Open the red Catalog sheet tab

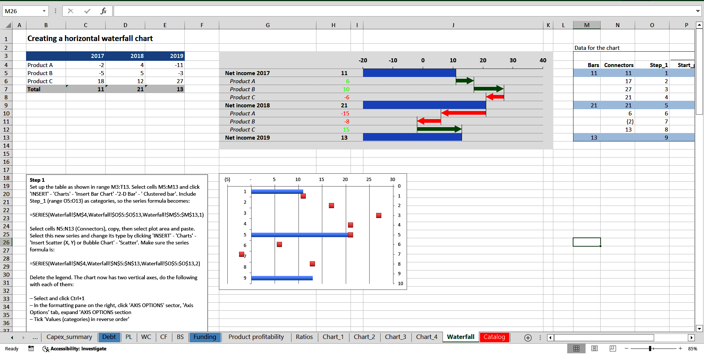(x=494, y=337)
